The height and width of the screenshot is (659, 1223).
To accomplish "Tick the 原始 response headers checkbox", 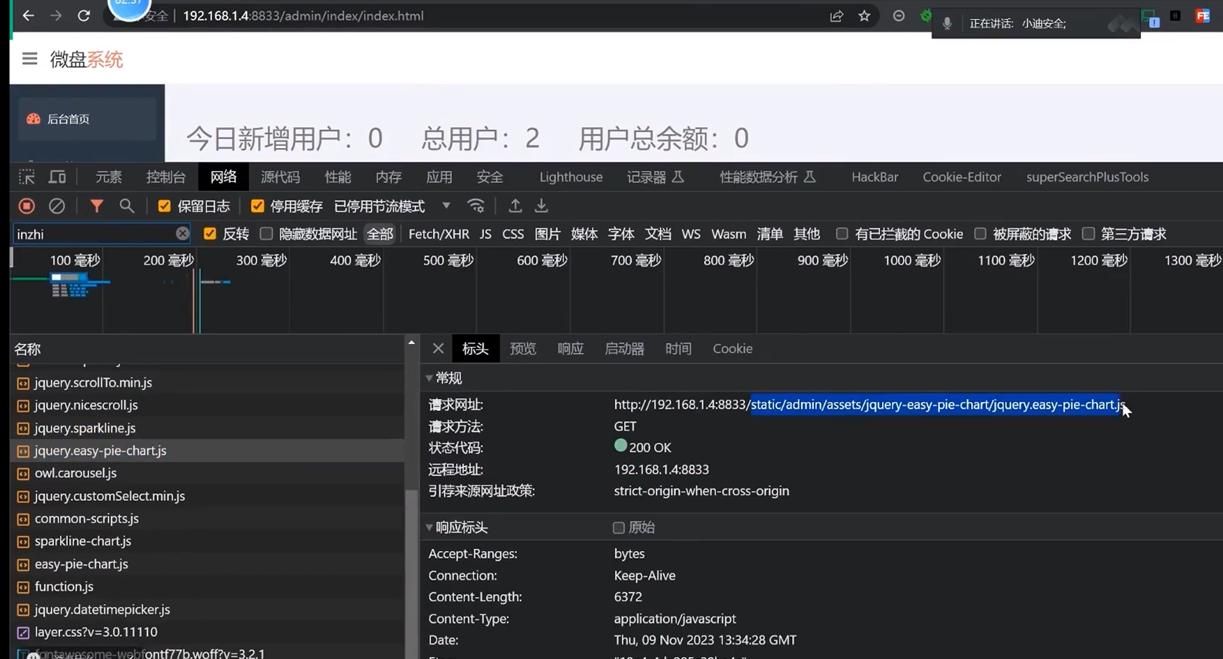I will click(x=619, y=528).
